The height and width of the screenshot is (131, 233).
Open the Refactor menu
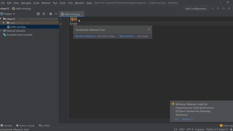point(46,3)
